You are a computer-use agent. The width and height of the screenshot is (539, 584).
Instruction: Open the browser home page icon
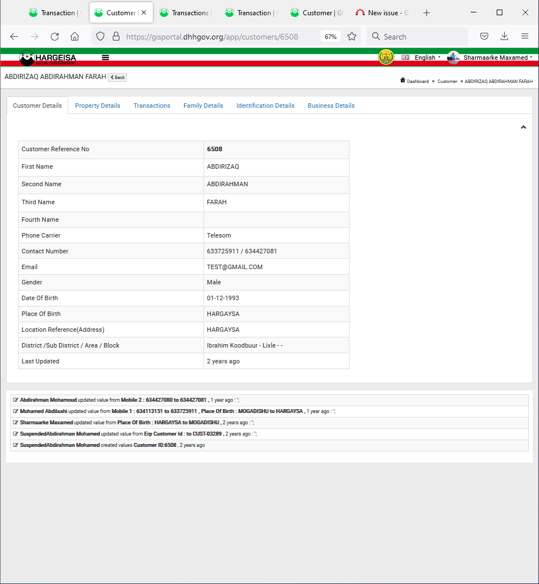tap(75, 37)
